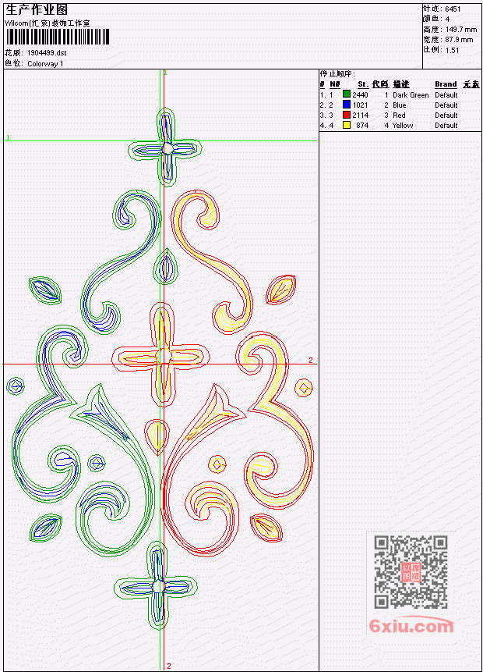Screen dimensions: 483x672
Task: Click the Default brand in Yellow row
Action: pyautogui.click(x=446, y=126)
